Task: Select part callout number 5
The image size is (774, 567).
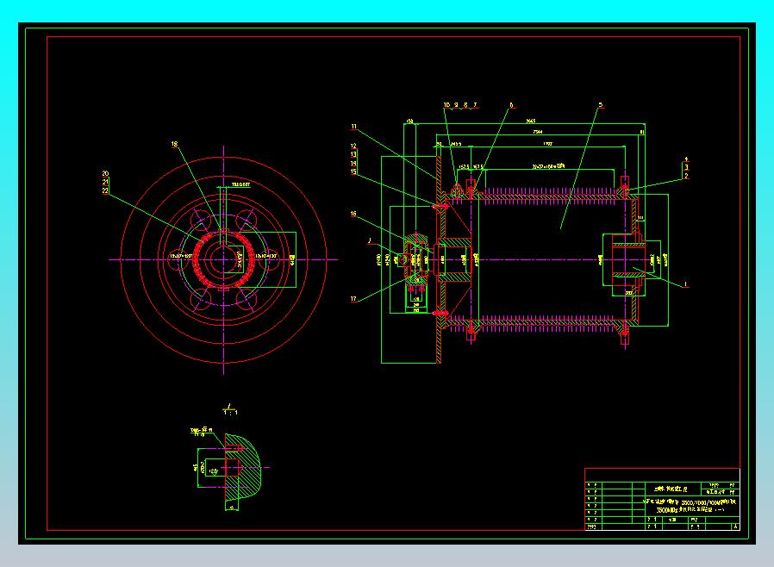Action: (601, 104)
